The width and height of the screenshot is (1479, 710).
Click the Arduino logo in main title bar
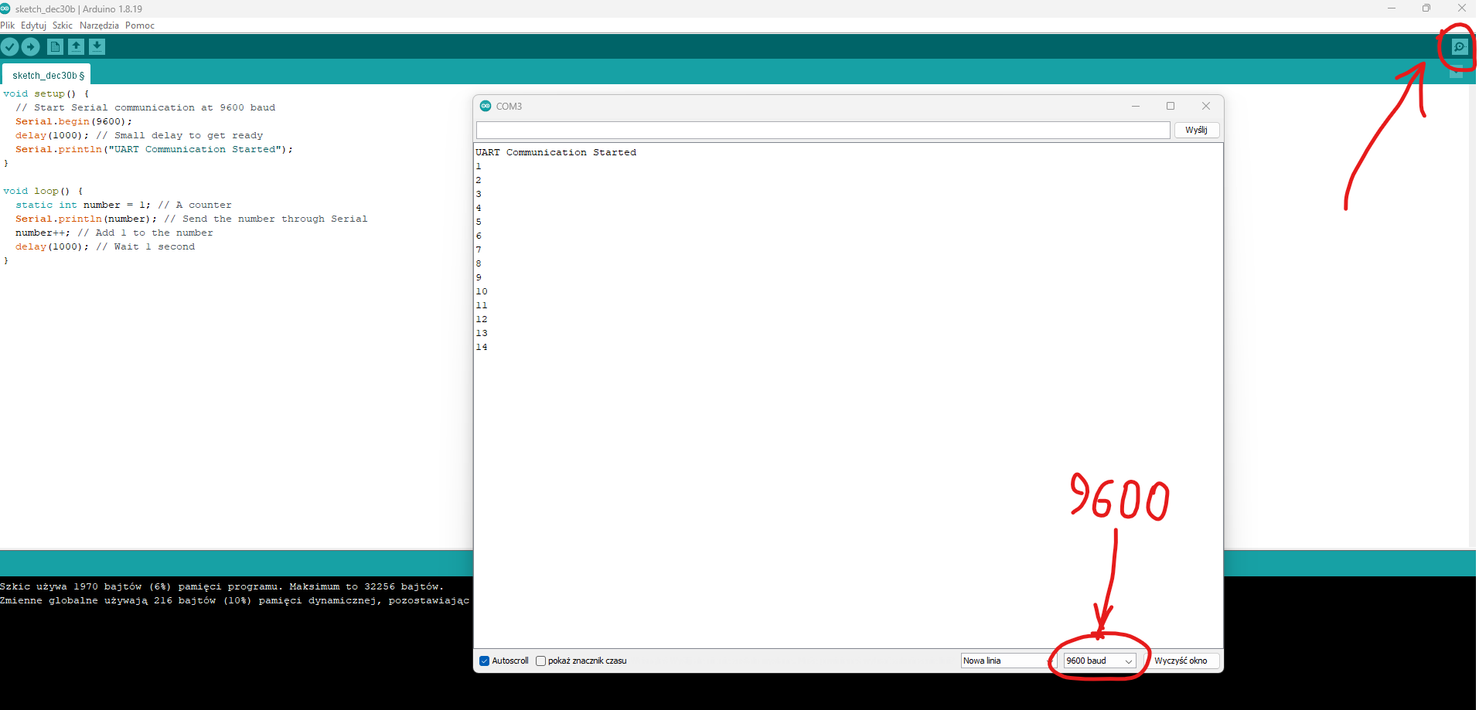5,8
